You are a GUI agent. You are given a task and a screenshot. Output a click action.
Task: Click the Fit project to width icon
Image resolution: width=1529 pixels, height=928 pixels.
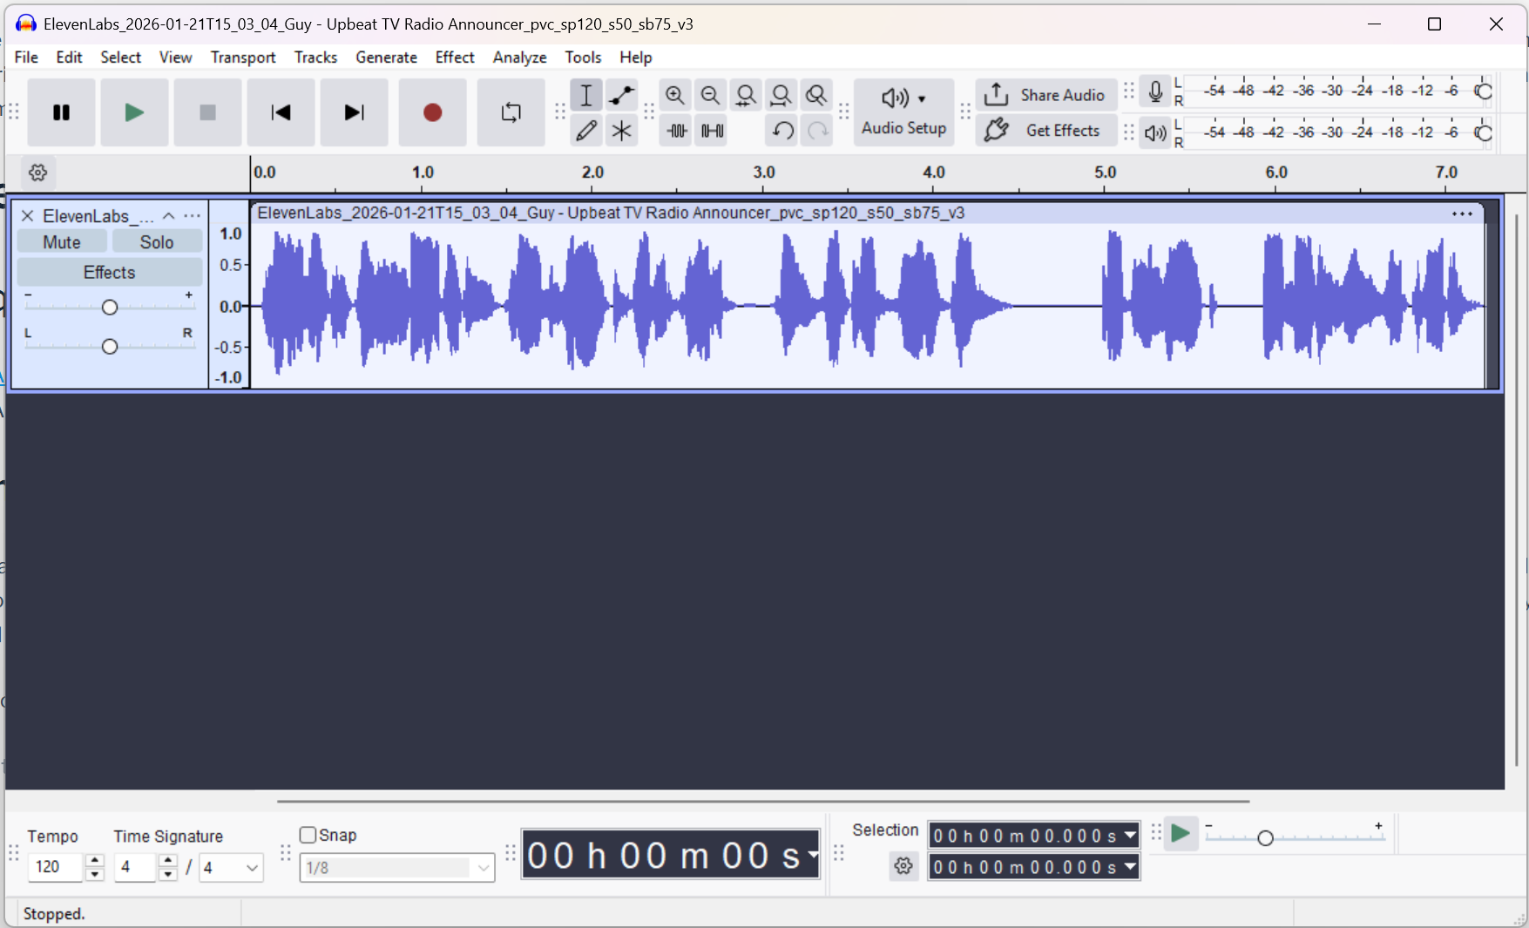[781, 95]
